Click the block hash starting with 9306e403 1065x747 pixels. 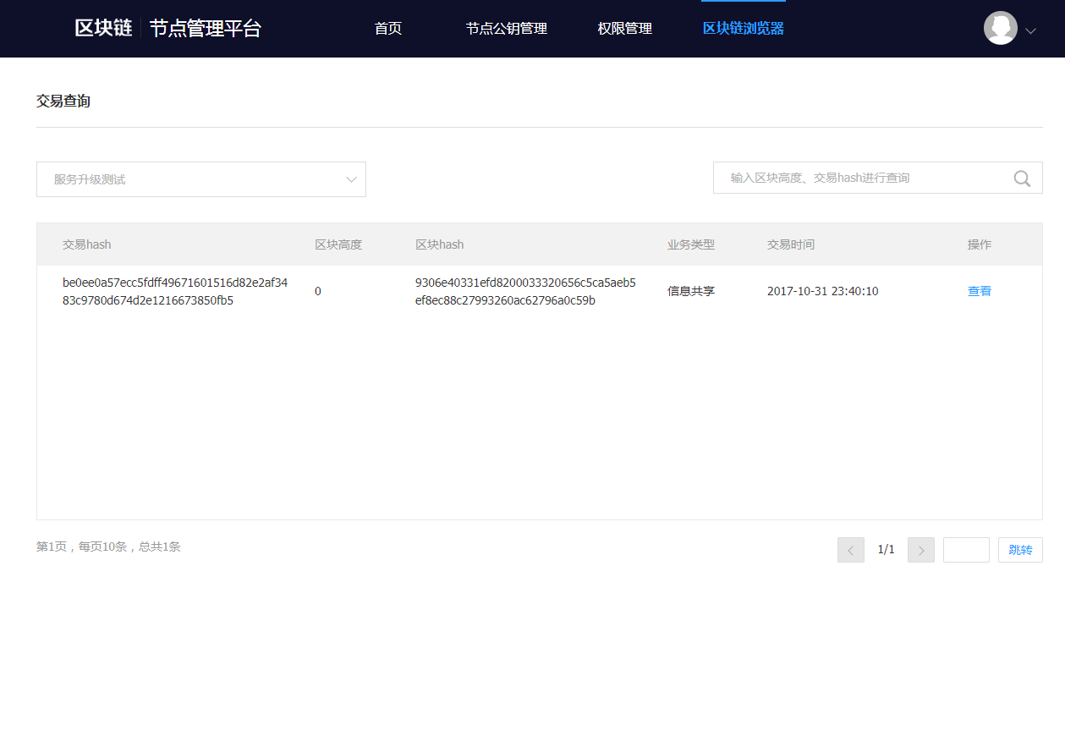click(525, 291)
